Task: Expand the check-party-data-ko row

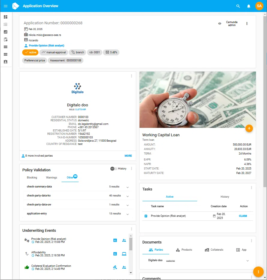Action: 127,196
